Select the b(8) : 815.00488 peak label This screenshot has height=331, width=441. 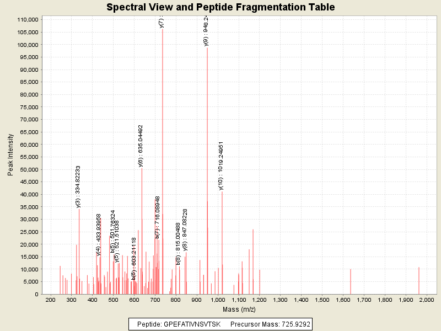tap(179, 243)
